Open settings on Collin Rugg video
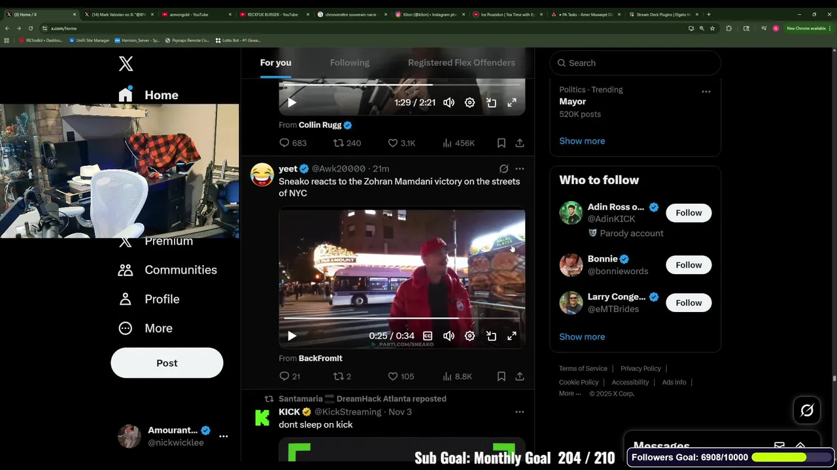837x470 pixels. 470,102
